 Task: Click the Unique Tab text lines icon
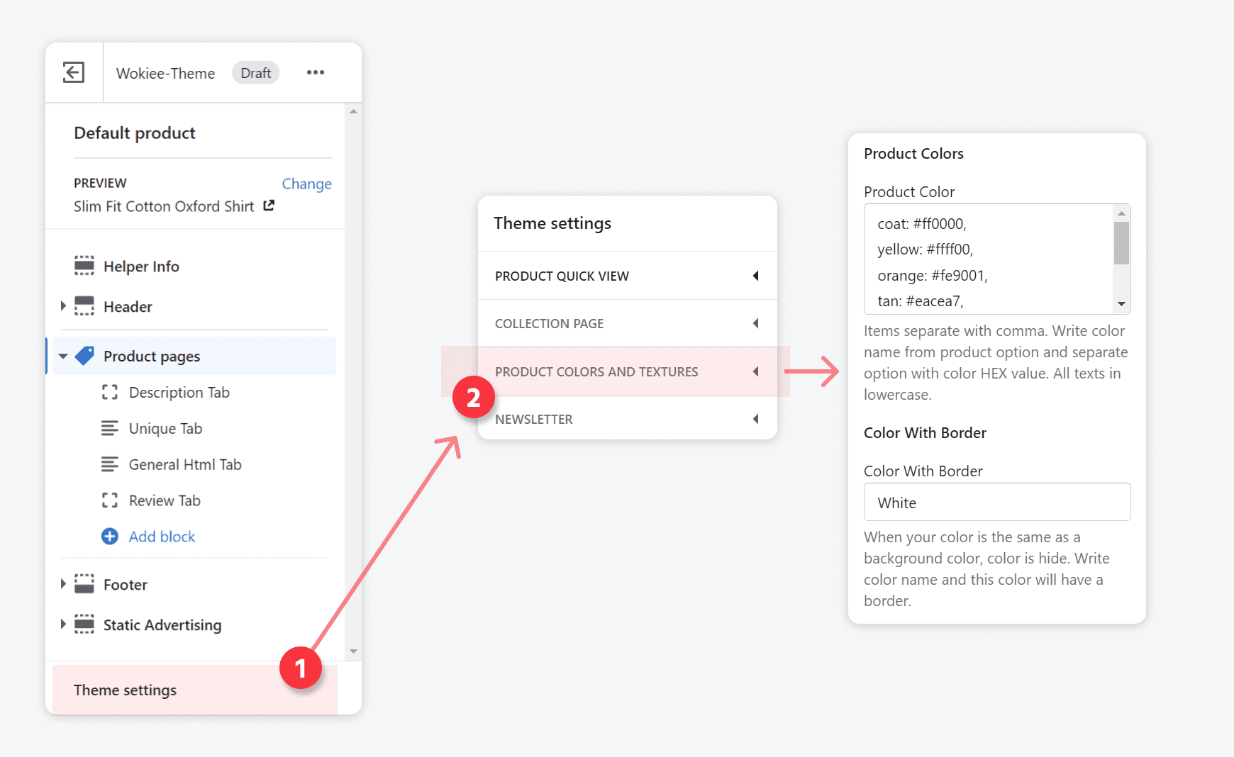click(109, 428)
